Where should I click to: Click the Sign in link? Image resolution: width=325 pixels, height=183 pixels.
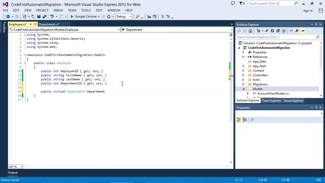[308, 11]
